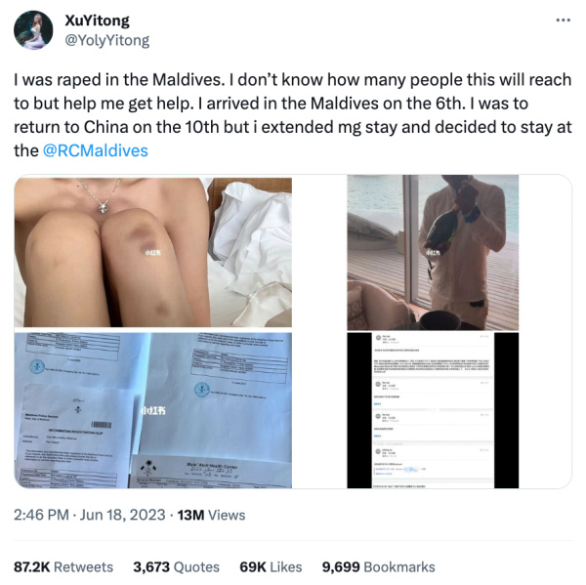
Task: Show the 69K Likes list
Action: (x=271, y=567)
